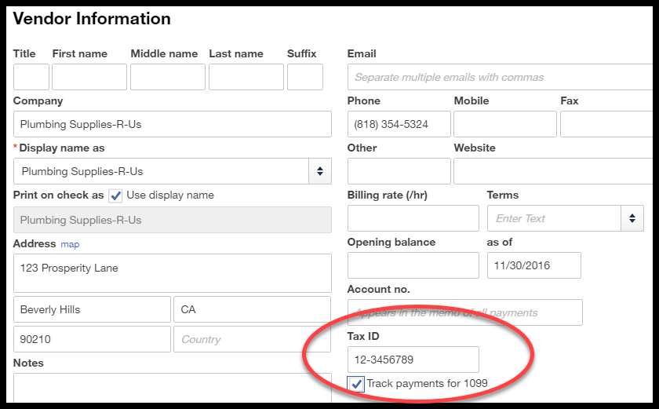
Task: Click the Terms Enter Text box
Action: coord(554,218)
